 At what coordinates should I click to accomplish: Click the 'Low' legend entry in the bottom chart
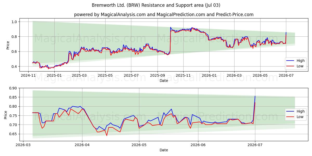(x=295, y=117)
